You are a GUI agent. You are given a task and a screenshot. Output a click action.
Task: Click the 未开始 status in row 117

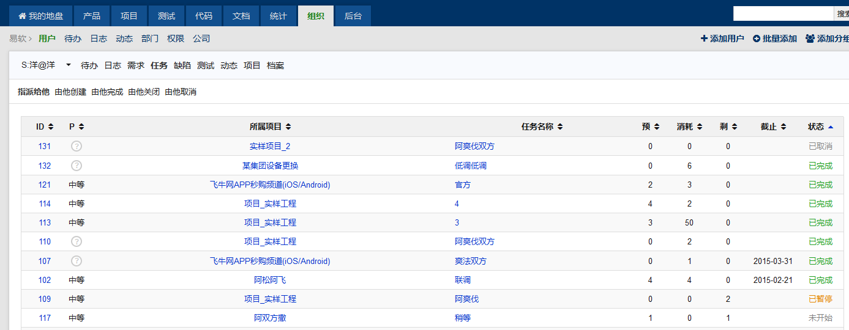point(820,318)
